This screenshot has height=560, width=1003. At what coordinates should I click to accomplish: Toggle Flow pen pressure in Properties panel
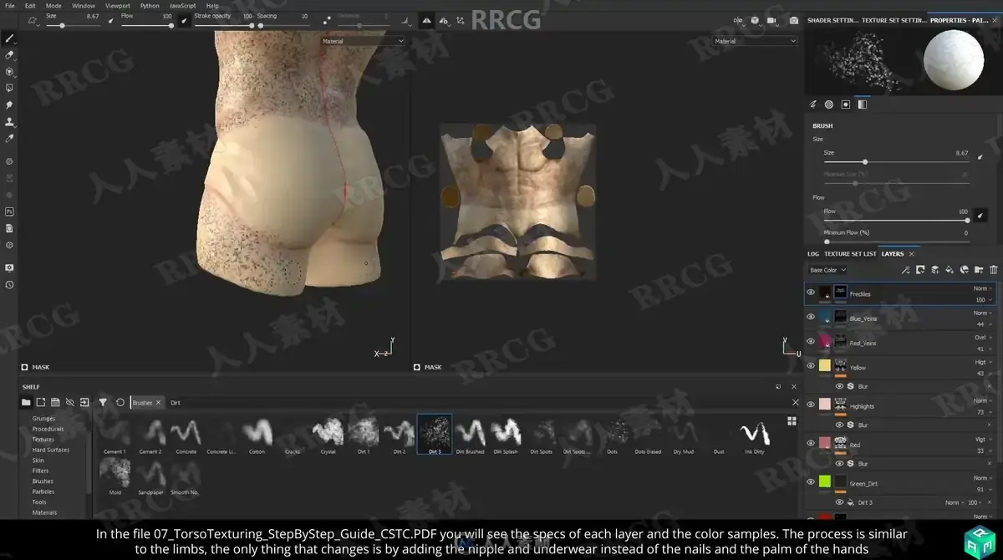click(980, 215)
